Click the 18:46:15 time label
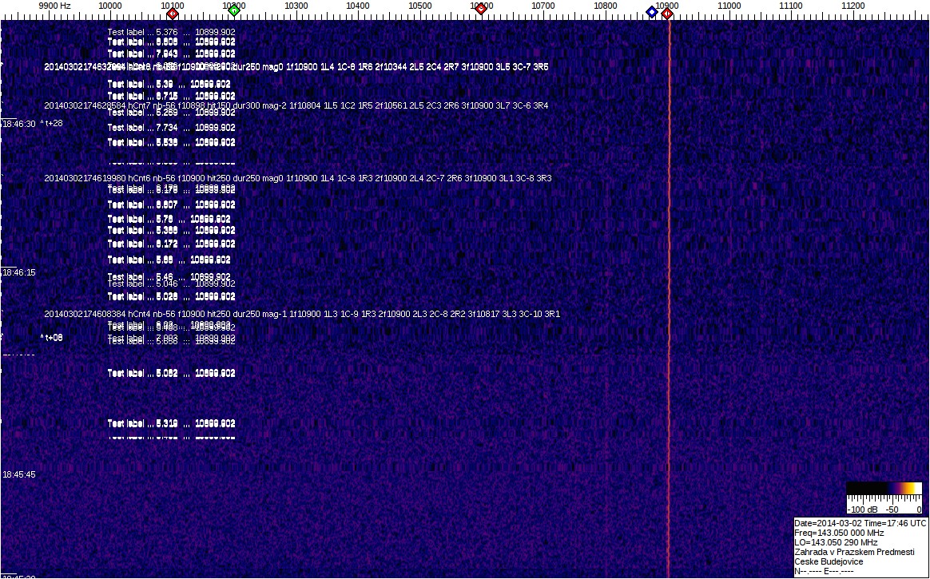This screenshot has height=579, width=930. point(18,272)
